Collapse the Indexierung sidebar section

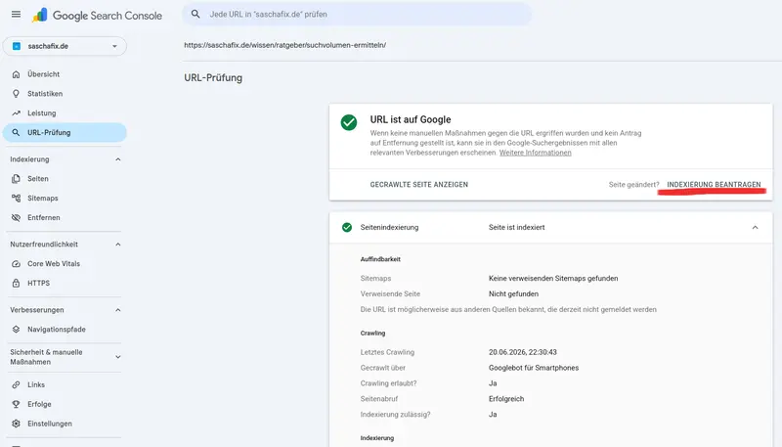(x=118, y=159)
